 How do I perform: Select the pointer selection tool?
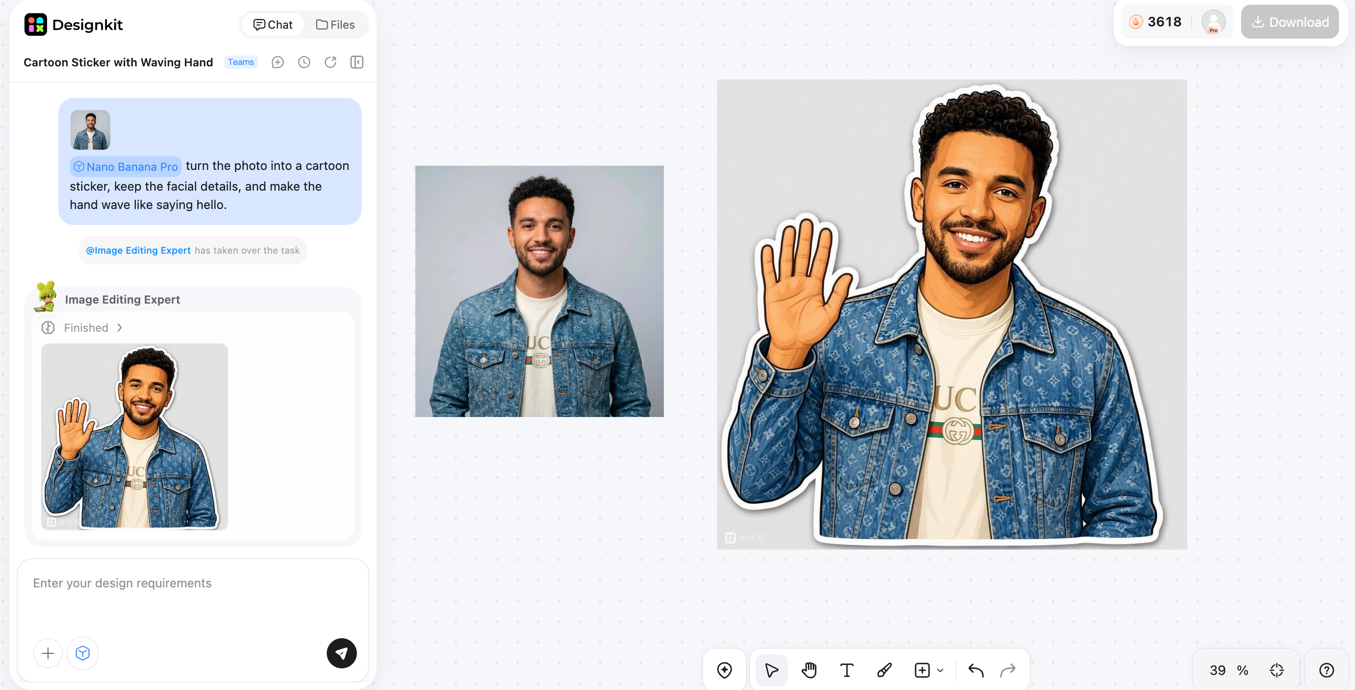point(772,670)
